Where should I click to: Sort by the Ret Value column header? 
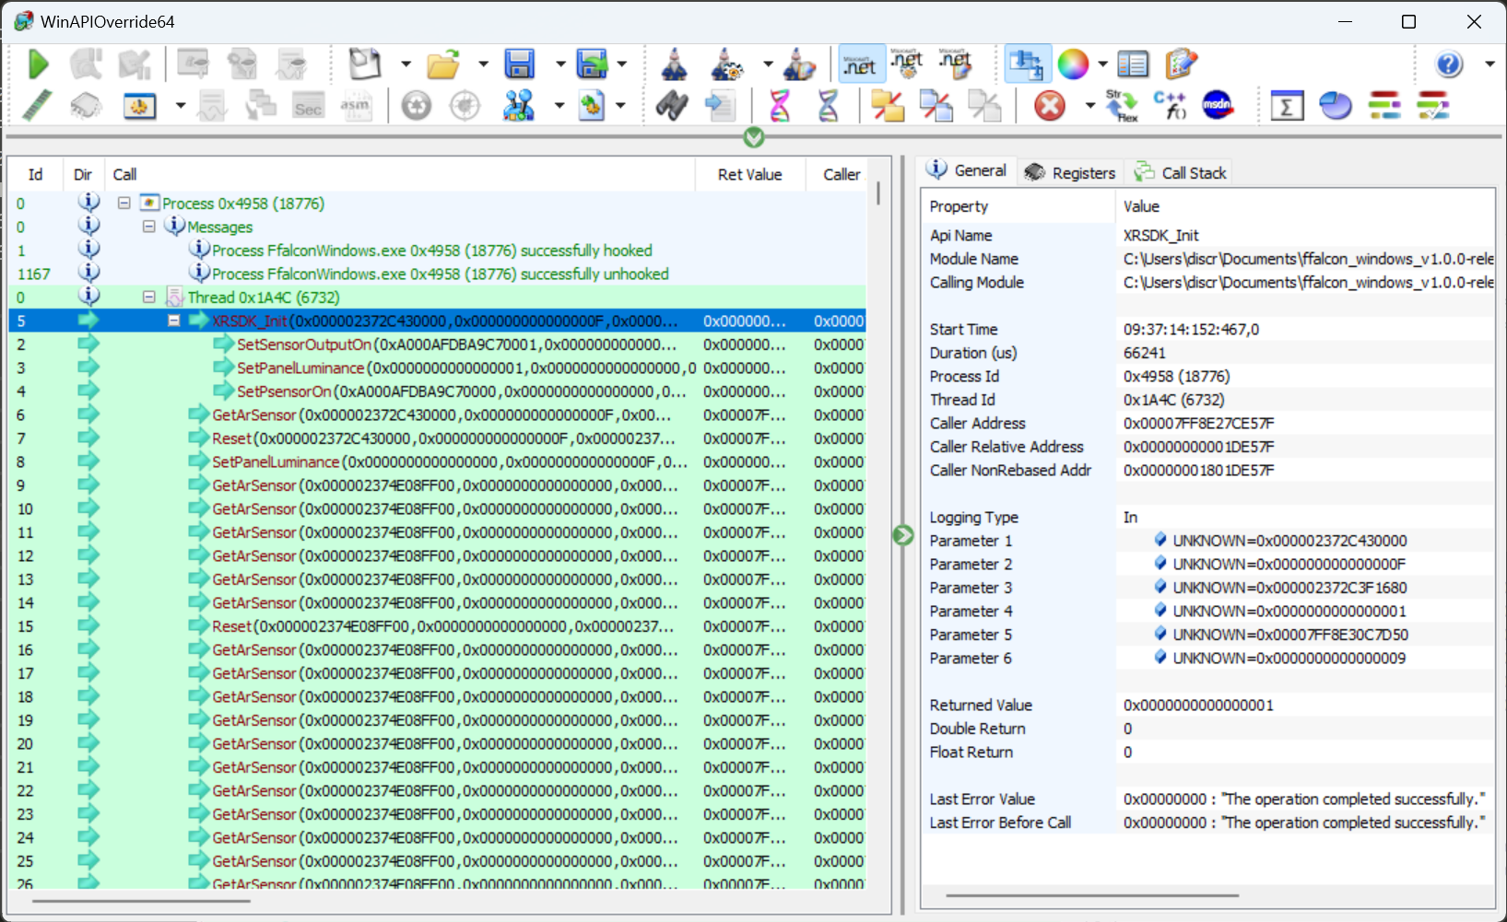[x=750, y=174]
